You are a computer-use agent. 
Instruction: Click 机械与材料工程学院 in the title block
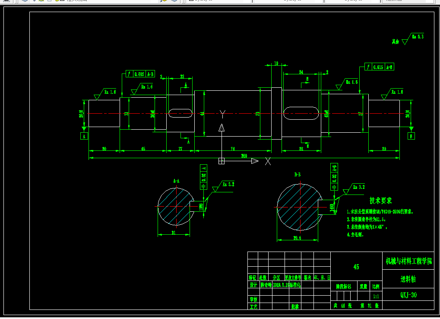coord(408,261)
